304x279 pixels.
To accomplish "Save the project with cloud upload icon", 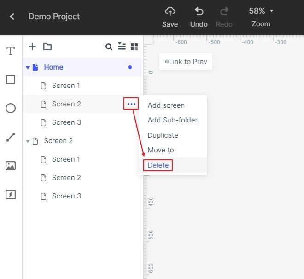I will (x=170, y=17).
